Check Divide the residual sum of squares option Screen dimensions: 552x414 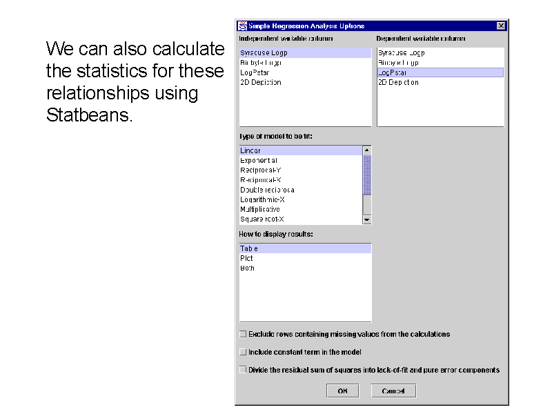(x=243, y=370)
